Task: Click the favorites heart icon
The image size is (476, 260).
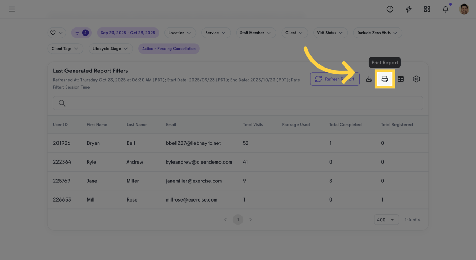Action: click(x=56, y=32)
